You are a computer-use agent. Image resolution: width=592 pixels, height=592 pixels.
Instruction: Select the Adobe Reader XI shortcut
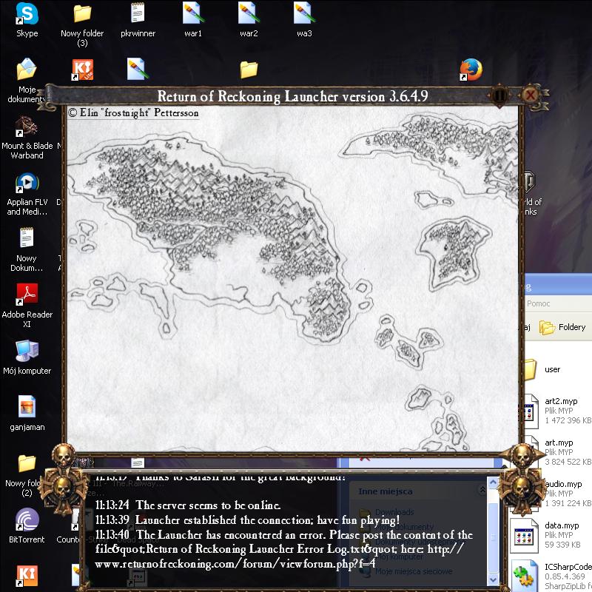[x=27, y=306]
